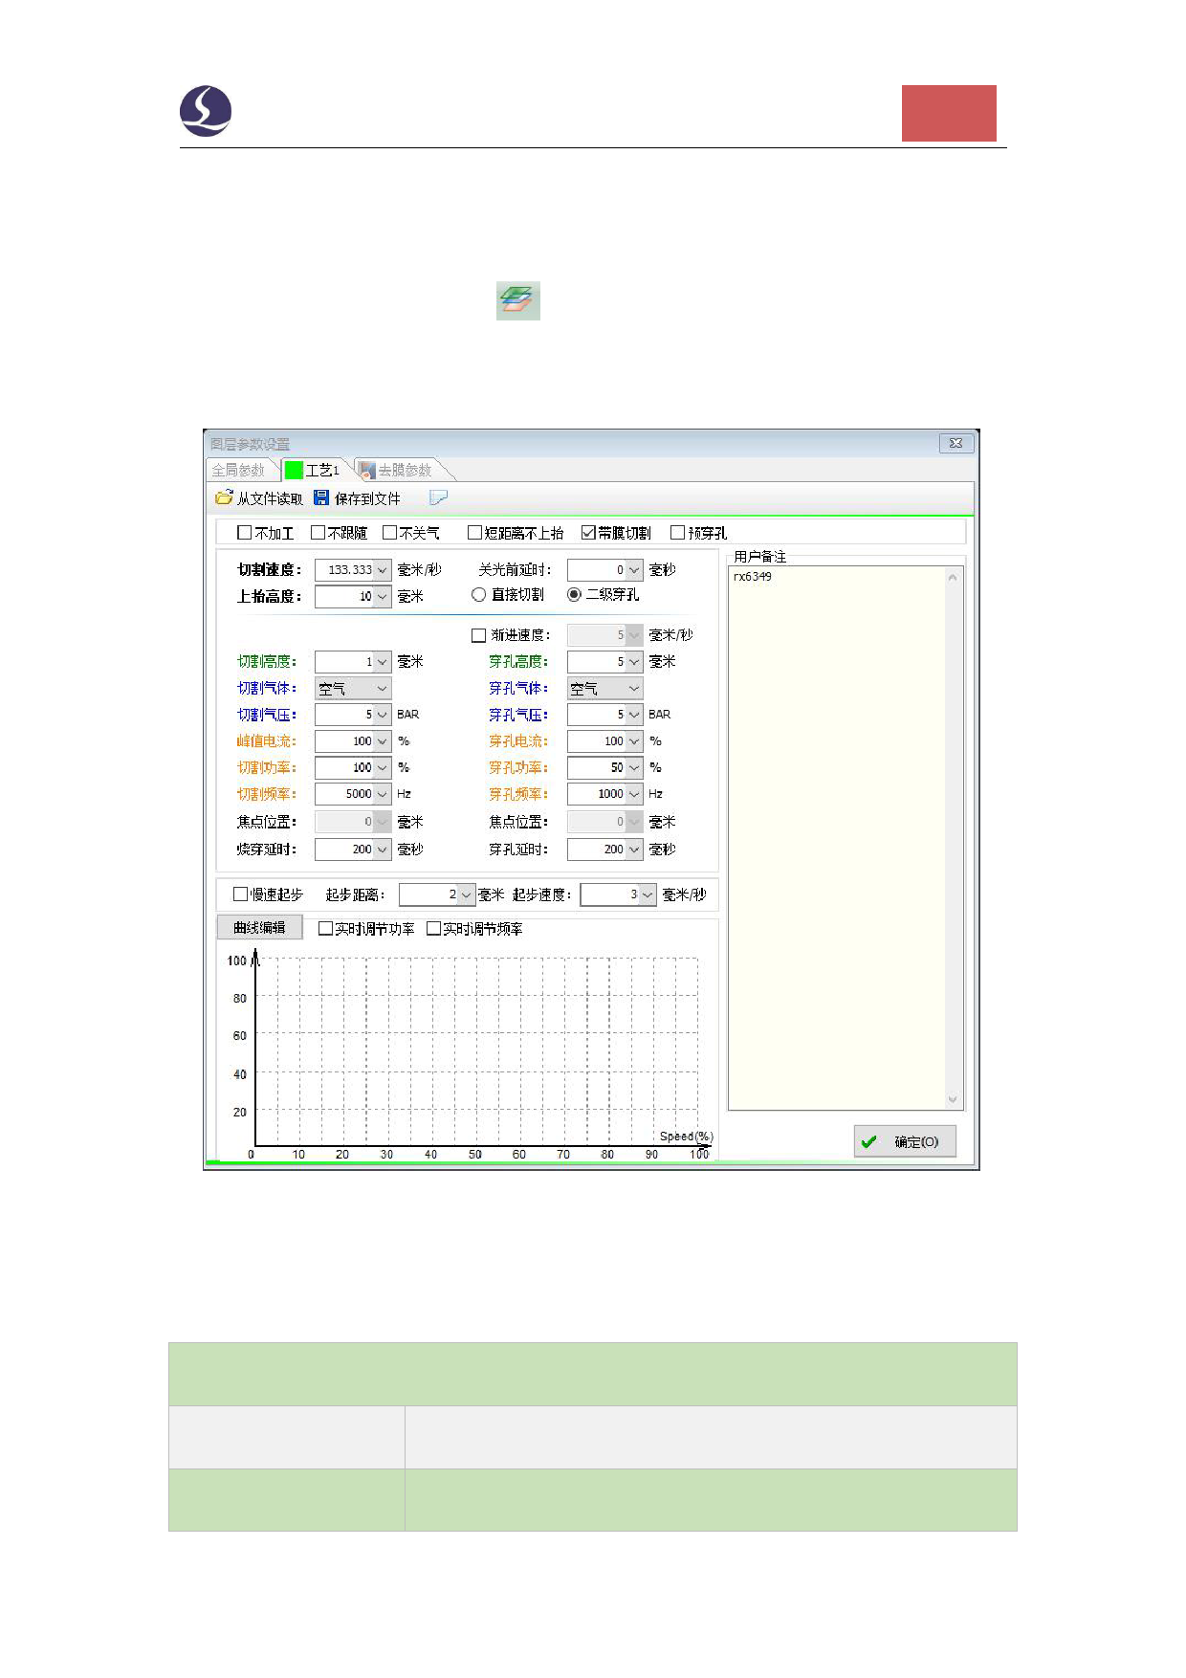
Task: Close the 图层参数设置 dialog
Action: pyautogui.click(x=955, y=443)
